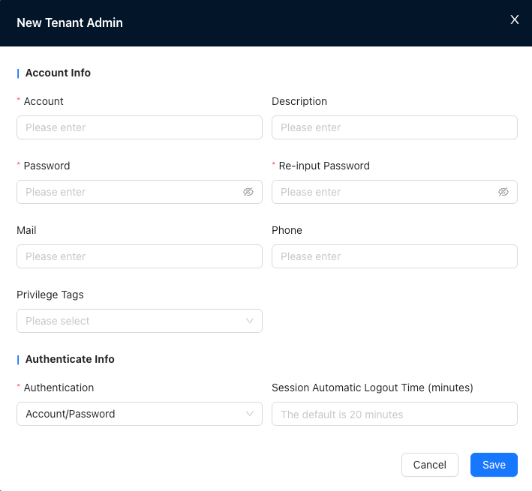Click the Session Automatic Logout Time label
This screenshot has width=532, height=491.
tap(372, 388)
